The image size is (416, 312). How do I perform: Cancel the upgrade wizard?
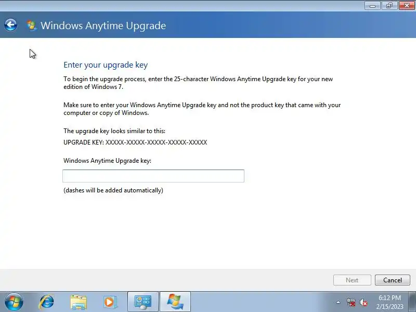pos(393,280)
